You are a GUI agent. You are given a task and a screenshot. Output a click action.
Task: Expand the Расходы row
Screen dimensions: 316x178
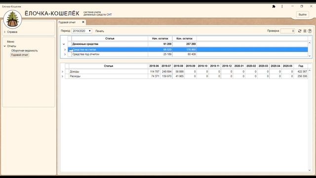point(62,76)
